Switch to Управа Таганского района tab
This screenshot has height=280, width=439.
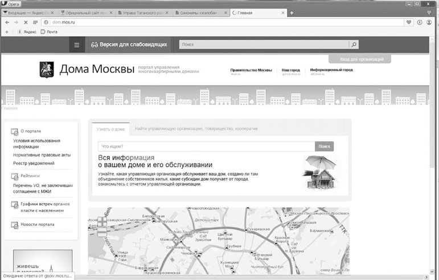pyautogui.click(x=143, y=13)
